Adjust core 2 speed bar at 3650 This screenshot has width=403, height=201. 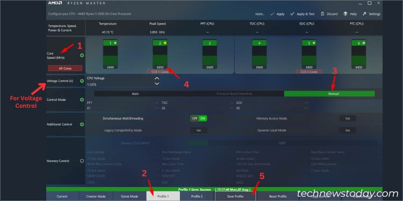pos(160,54)
